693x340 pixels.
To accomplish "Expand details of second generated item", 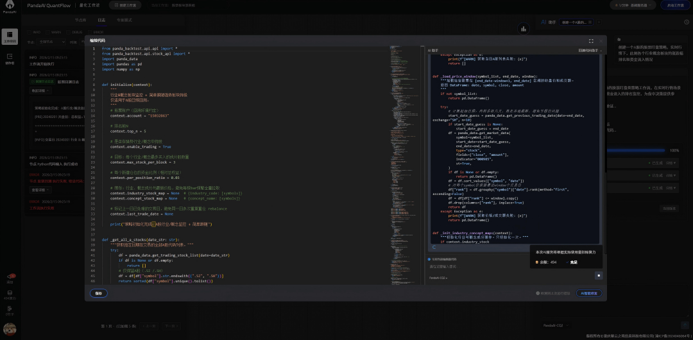I will pos(672,176).
